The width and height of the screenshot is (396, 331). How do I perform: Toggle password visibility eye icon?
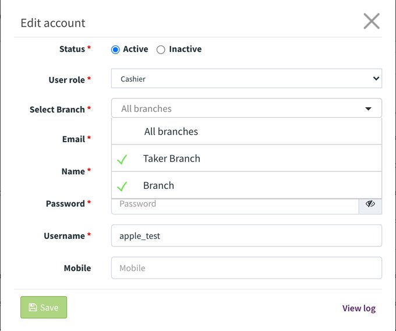coord(370,203)
